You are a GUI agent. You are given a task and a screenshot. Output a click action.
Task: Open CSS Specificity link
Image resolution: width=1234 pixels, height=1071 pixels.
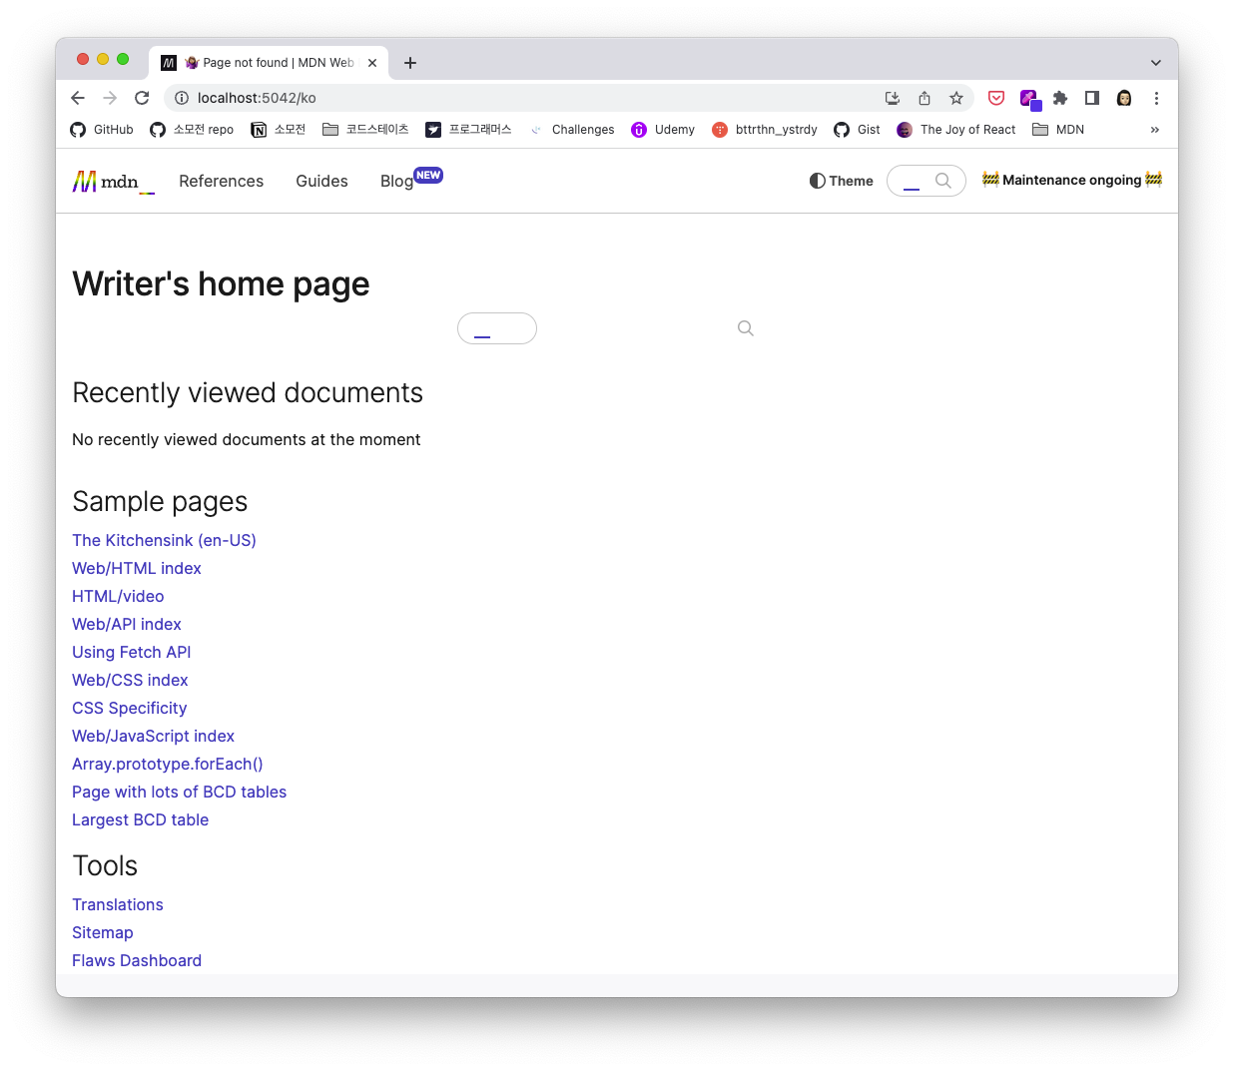(x=130, y=708)
